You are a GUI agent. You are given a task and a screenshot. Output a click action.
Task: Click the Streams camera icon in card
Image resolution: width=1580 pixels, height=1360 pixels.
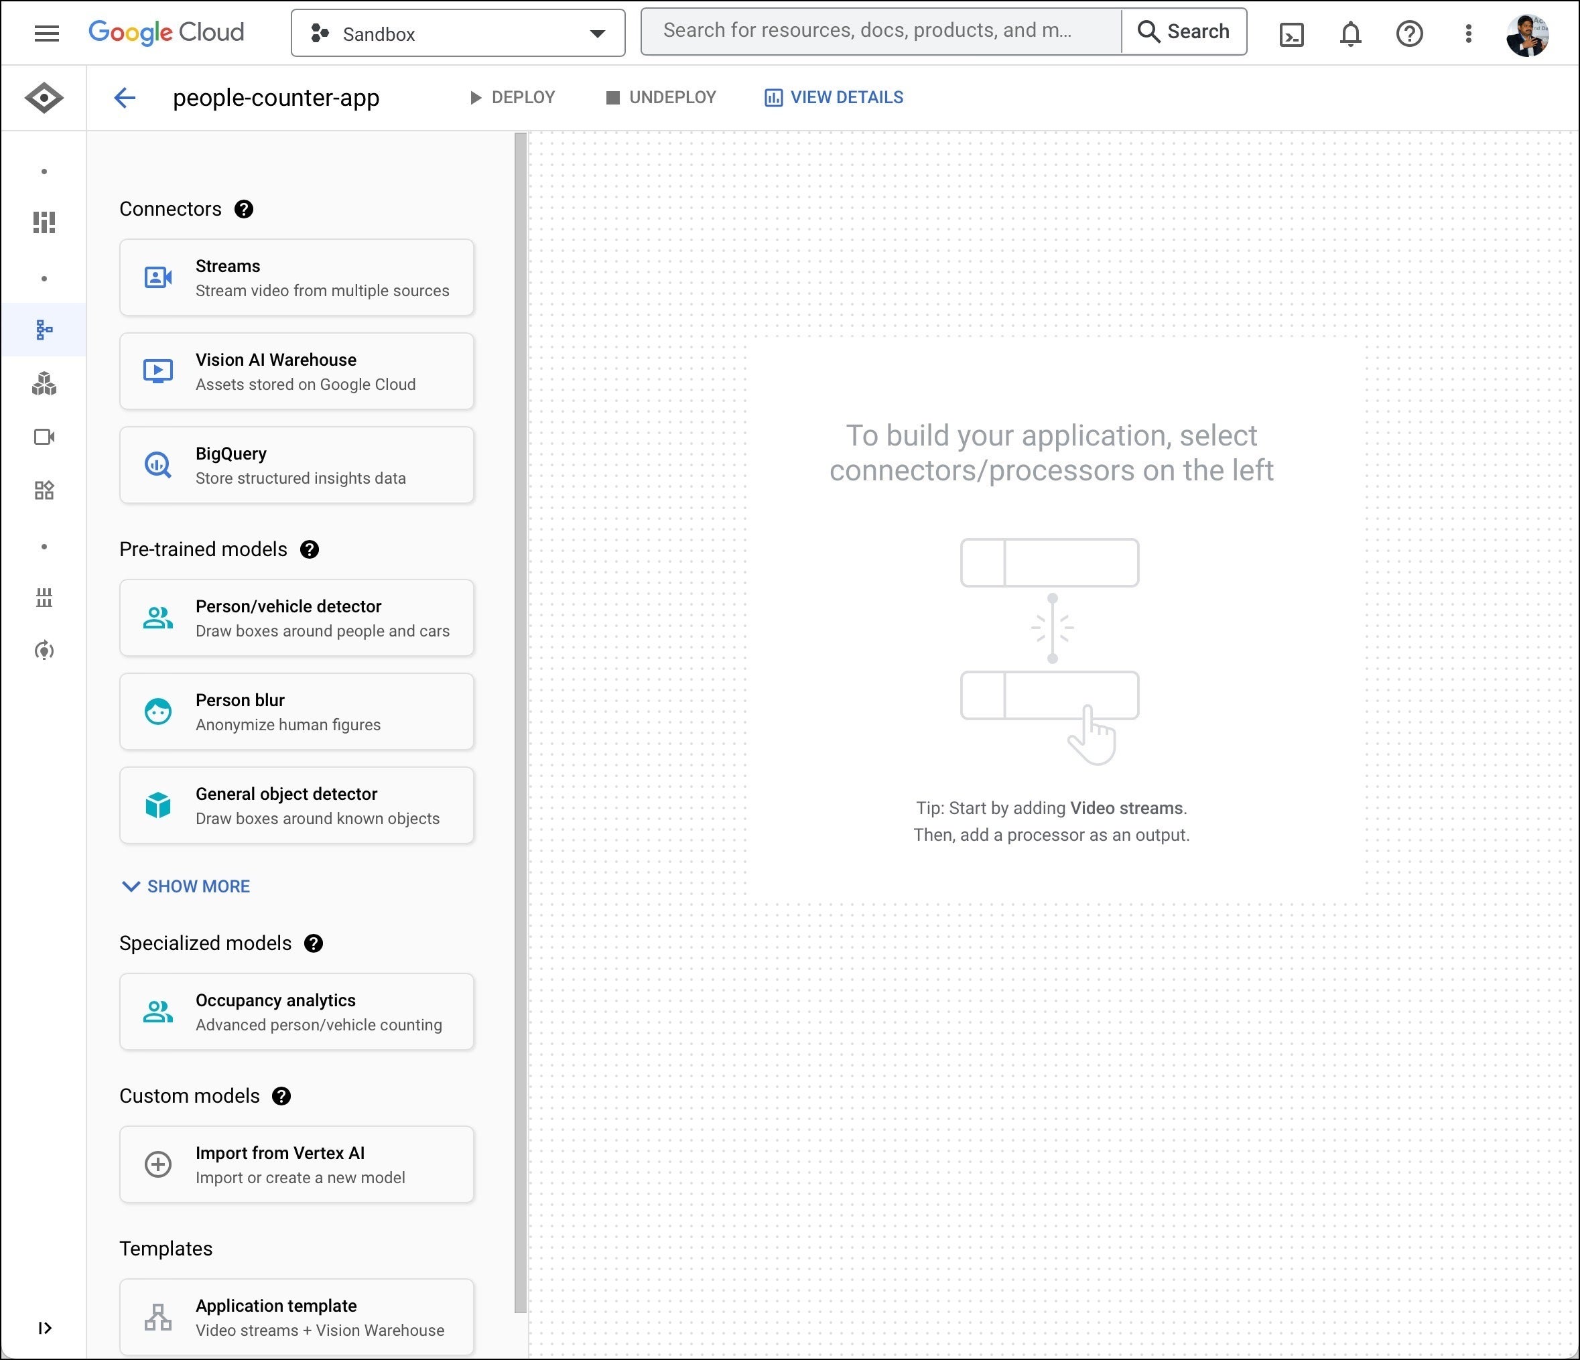158,277
